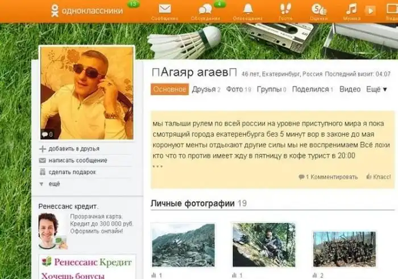The image size is (398, 279).
Task: Select the Основное tab
Action: pyautogui.click(x=169, y=89)
